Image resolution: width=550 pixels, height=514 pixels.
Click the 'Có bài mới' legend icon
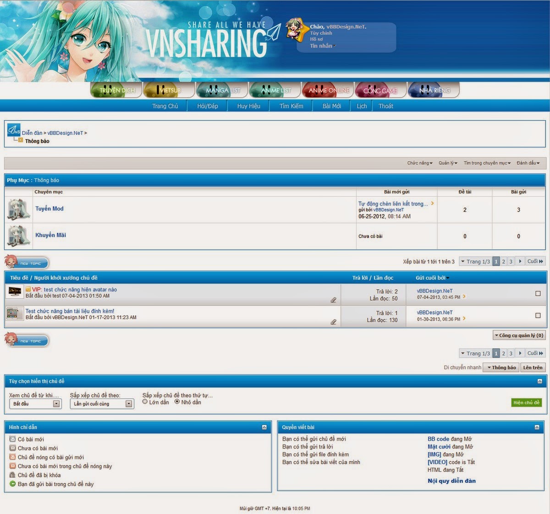pyautogui.click(x=12, y=439)
